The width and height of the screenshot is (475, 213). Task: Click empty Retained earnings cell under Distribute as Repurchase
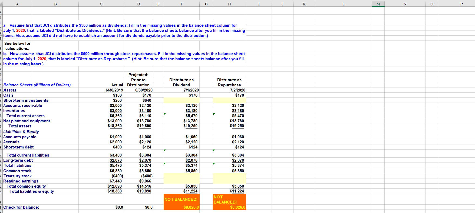[229, 181]
